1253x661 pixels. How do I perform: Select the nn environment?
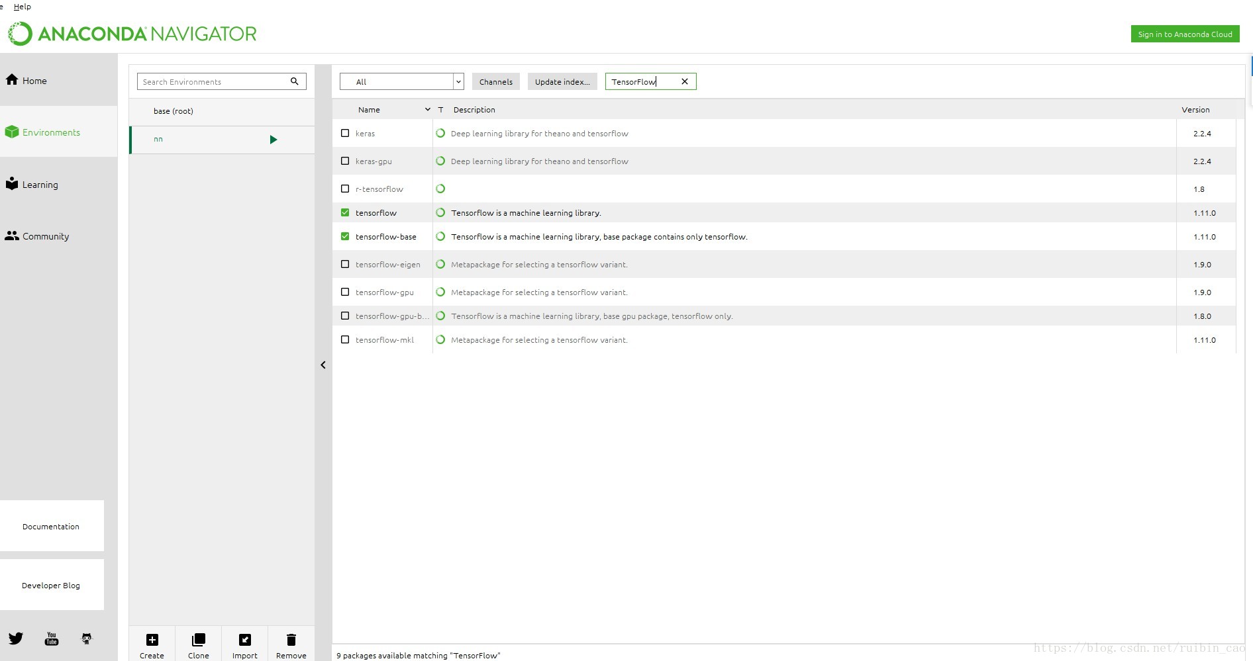coord(222,140)
